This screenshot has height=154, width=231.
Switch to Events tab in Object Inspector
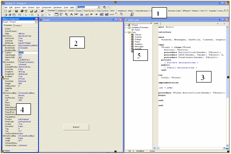coord(17,26)
